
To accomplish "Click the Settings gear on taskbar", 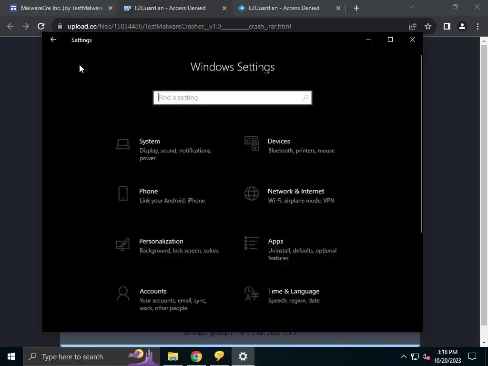I will [x=243, y=356].
